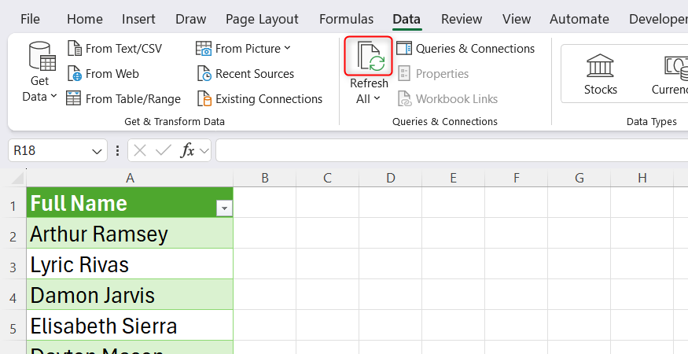Switch to the Automate tab
Viewport: 688px width, 354px height.
click(579, 19)
